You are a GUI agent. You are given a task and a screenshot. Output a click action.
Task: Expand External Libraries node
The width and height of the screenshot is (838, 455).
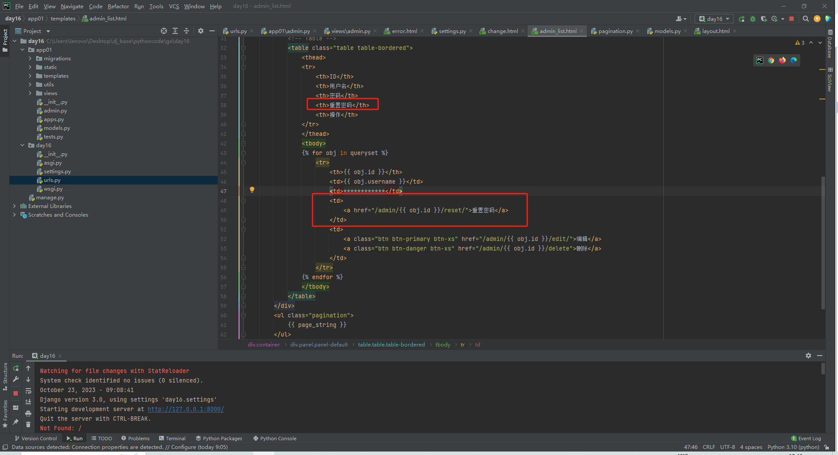(14, 206)
